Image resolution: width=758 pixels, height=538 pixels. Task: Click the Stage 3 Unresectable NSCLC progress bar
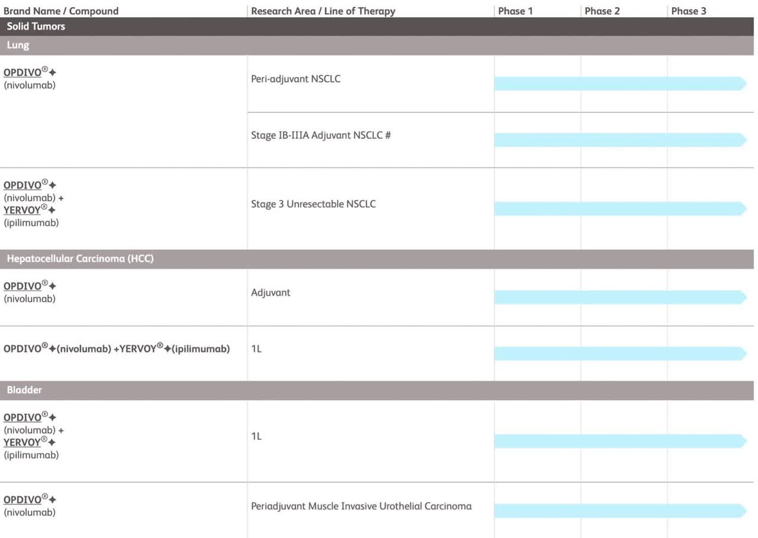pyautogui.click(x=621, y=209)
